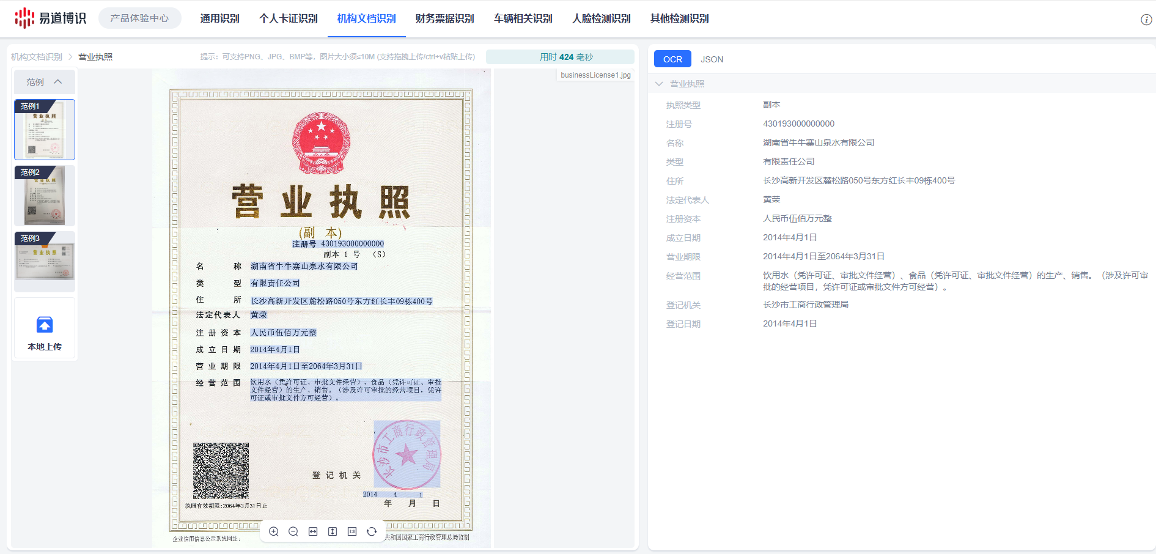The height and width of the screenshot is (554, 1156).
Task: Open the 人脸检测识别 menu
Action: (x=601, y=19)
